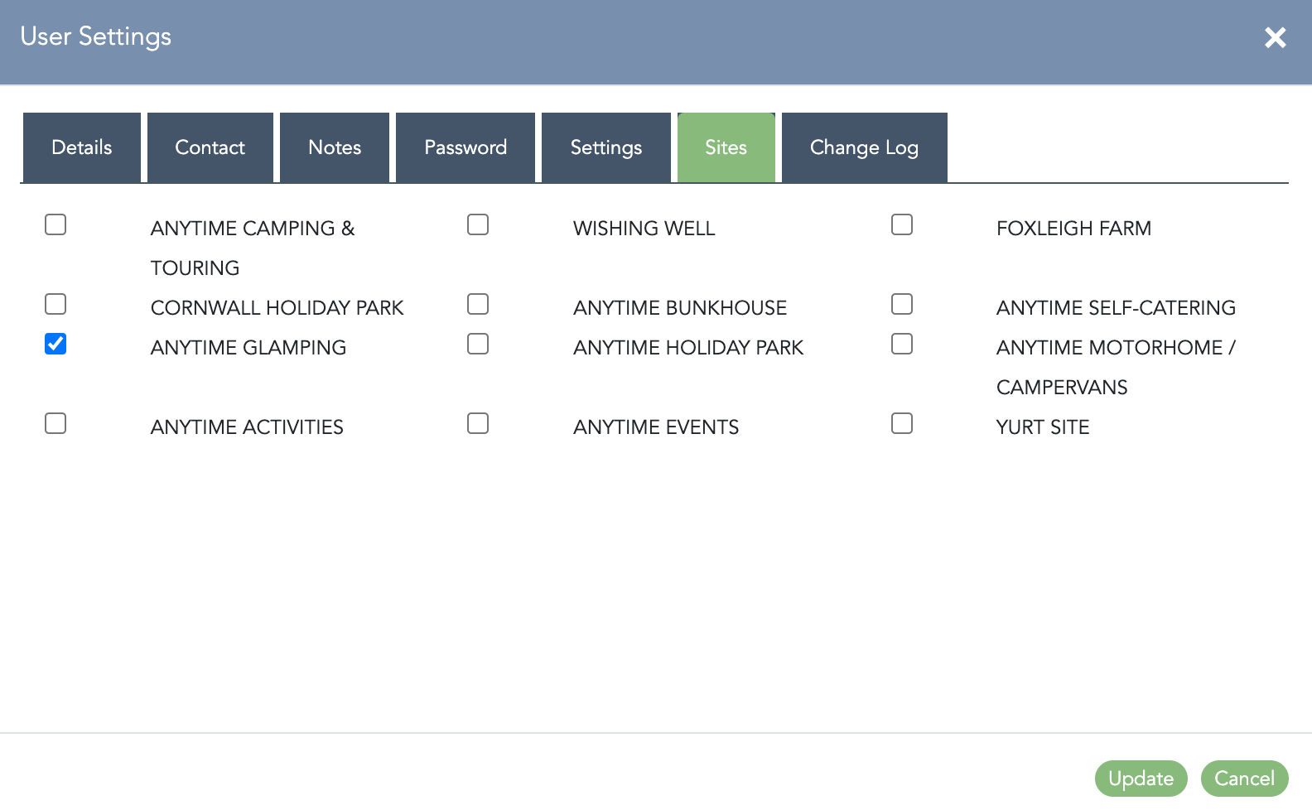Click the User Settings dialog title
1312x810 pixels.
96,36
